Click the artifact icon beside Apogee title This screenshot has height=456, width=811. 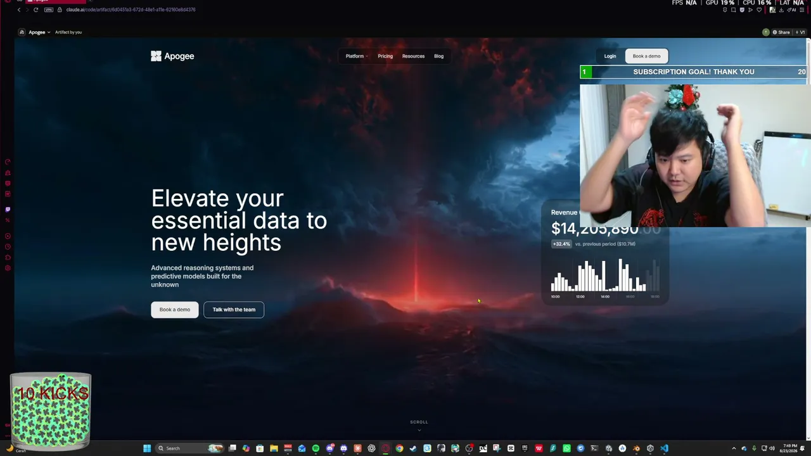click(x=22, y=32)
